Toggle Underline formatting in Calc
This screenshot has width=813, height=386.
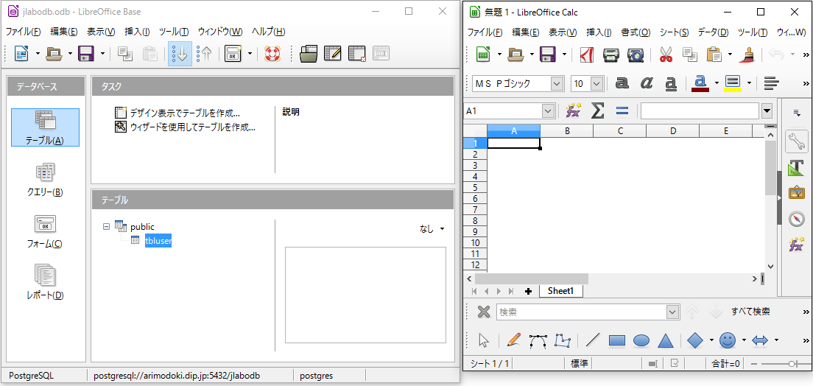tap(671, 83)
